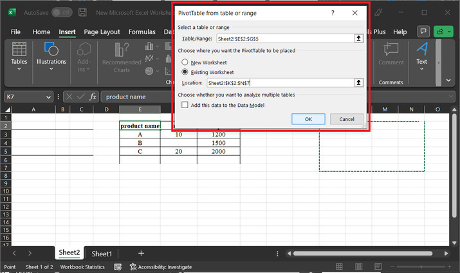This screenshot has width=460, height=273.
Task: Open the File menu
Action: pyautogui.click(x=15, y=32)
